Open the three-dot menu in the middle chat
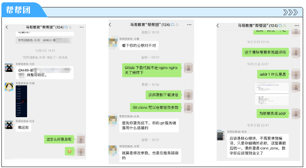306x168 pixels. pos(189,25)
